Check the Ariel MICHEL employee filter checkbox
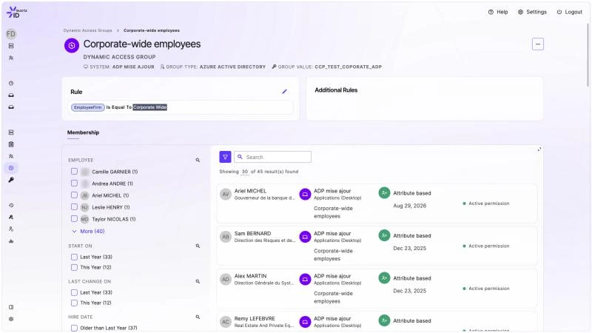 click(x=75, y=195)
